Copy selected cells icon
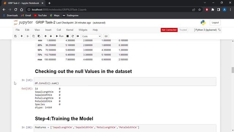The height and width of the screenshot is (132, 234). point(33,36)
